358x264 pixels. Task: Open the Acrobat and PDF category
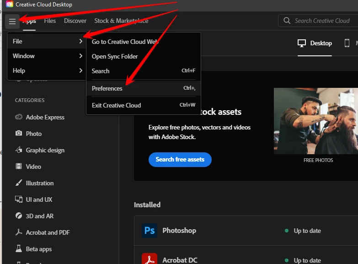pyautogui.click(x=48, y=232)
